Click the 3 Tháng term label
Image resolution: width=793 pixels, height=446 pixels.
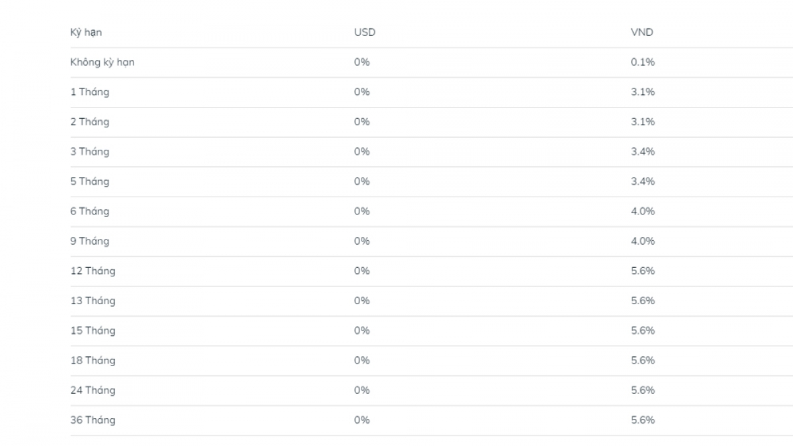(90, 152)
